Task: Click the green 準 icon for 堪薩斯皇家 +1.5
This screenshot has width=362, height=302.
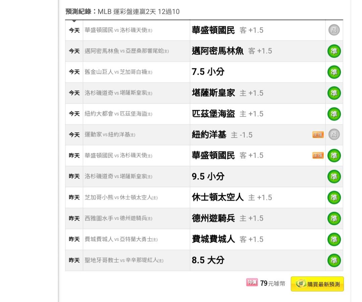Action: click(x=334, y=93)
